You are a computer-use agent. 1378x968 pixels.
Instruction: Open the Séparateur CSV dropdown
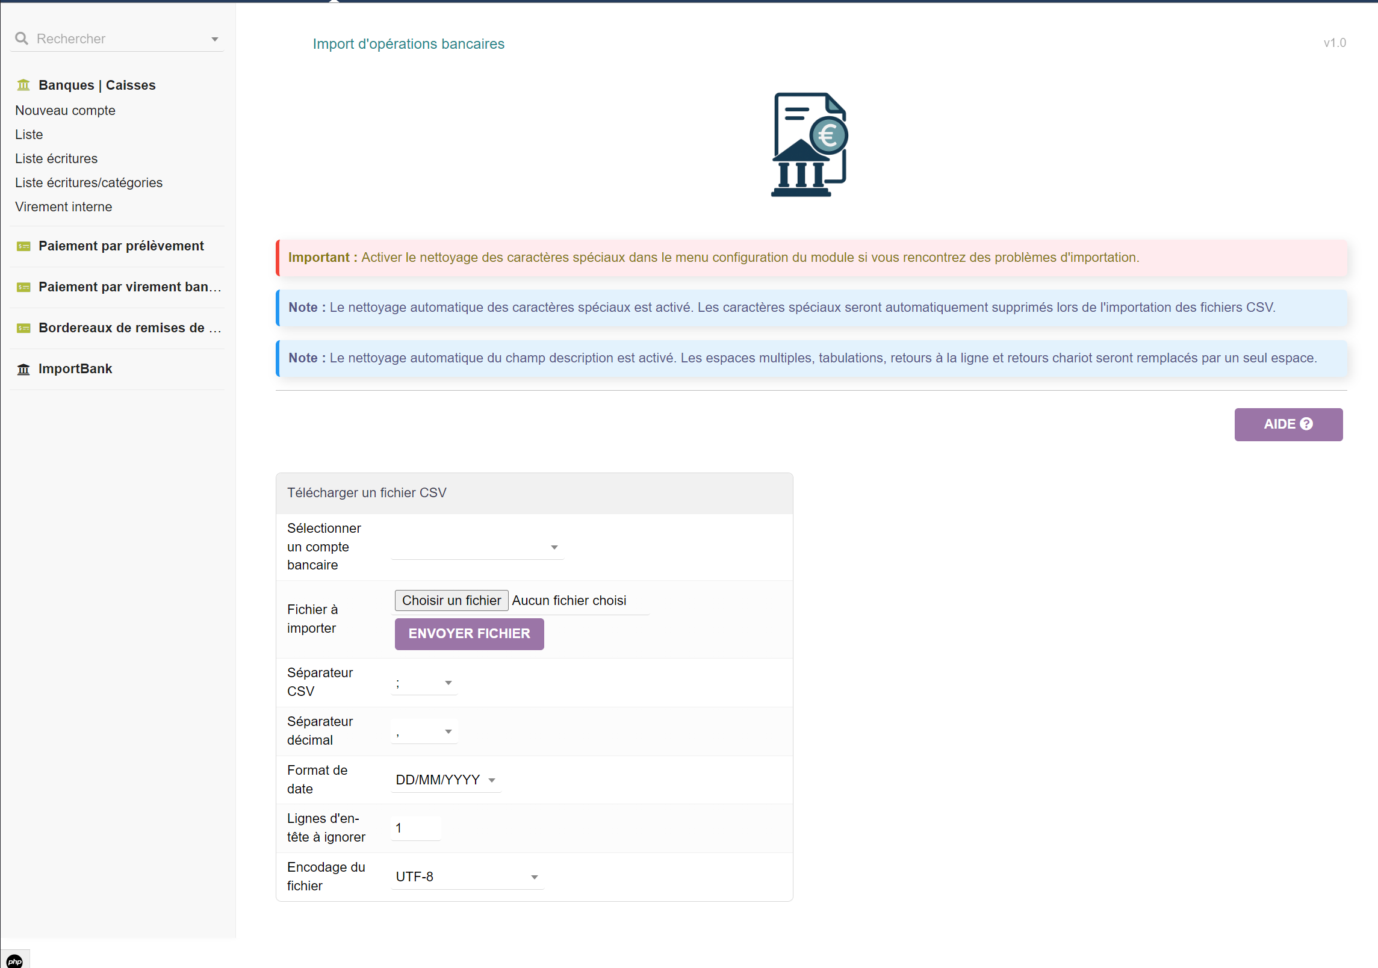tap(424, 683)
